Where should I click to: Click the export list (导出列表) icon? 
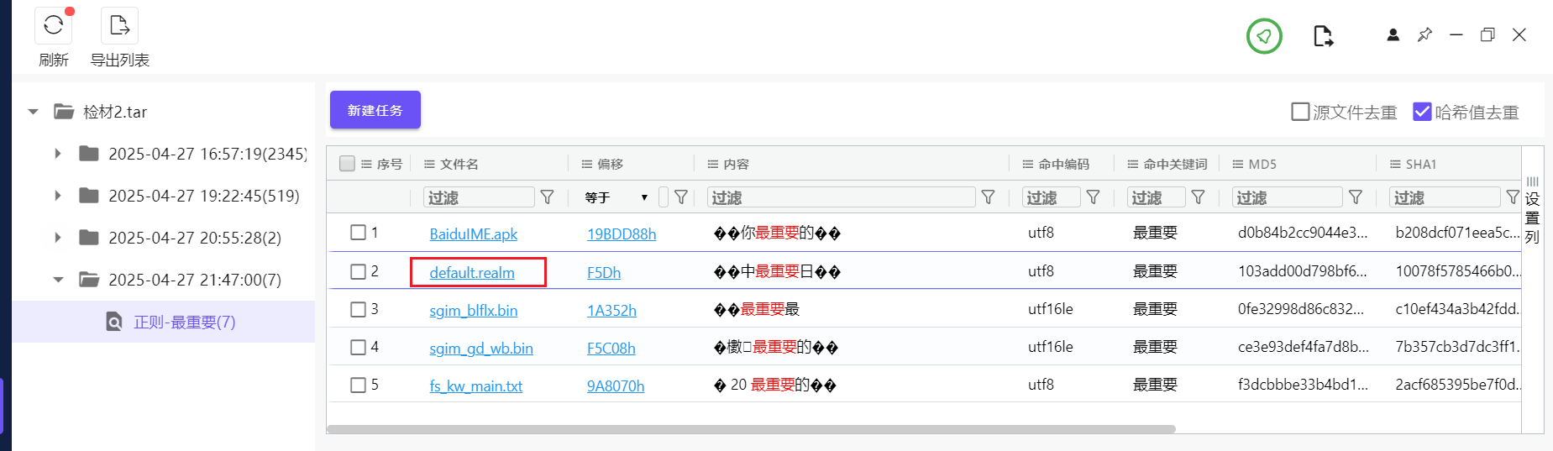[119, 25]
